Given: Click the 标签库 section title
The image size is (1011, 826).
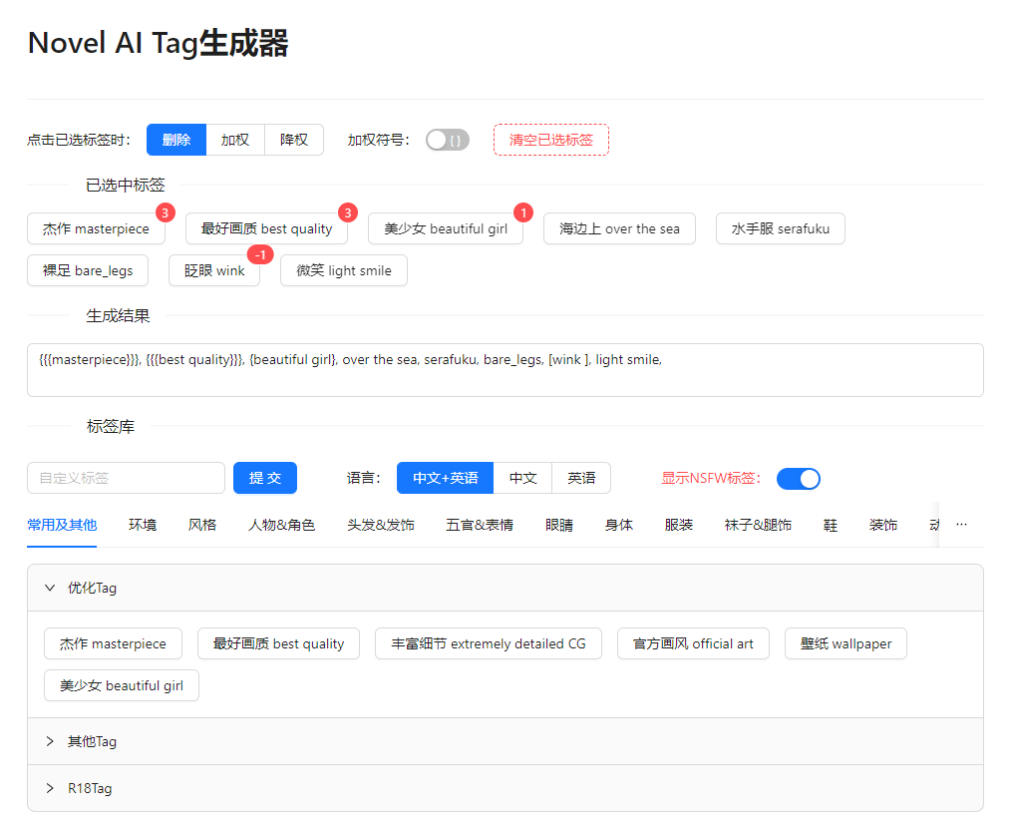Looking at the screenshot, I should (111, 427).
